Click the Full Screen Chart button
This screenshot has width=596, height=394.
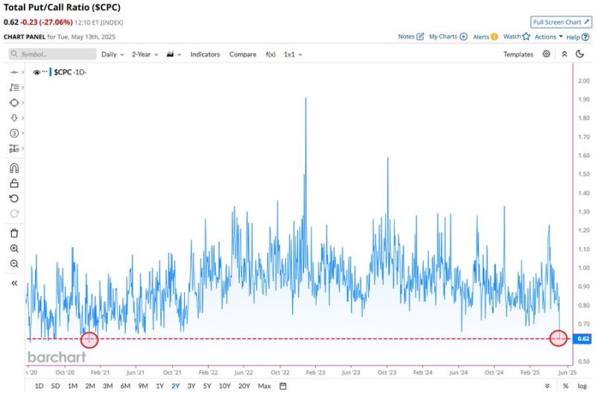tap(561, 22)
